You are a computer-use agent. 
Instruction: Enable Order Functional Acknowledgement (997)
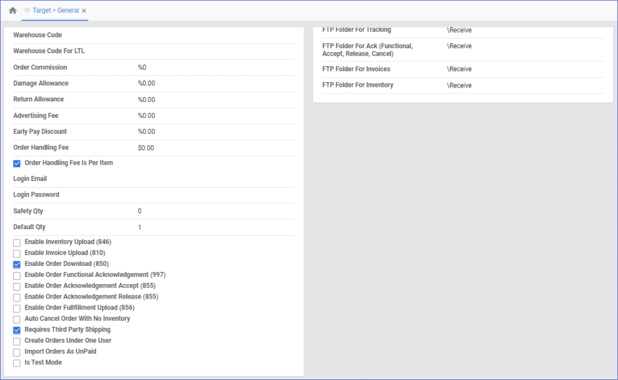[16, 274]
